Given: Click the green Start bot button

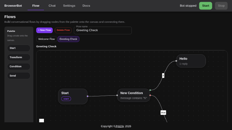Looking at the screenshot, I should tap(206, 6).
